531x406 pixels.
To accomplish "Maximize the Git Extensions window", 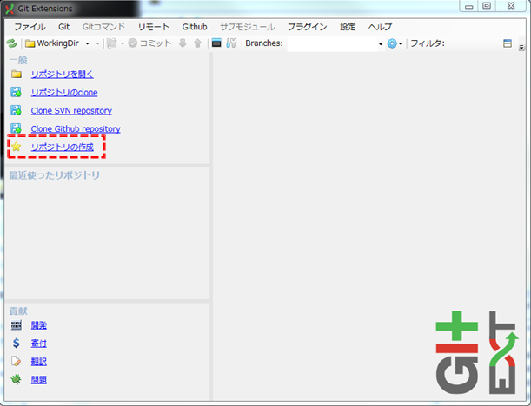I will tap(487, 6).
